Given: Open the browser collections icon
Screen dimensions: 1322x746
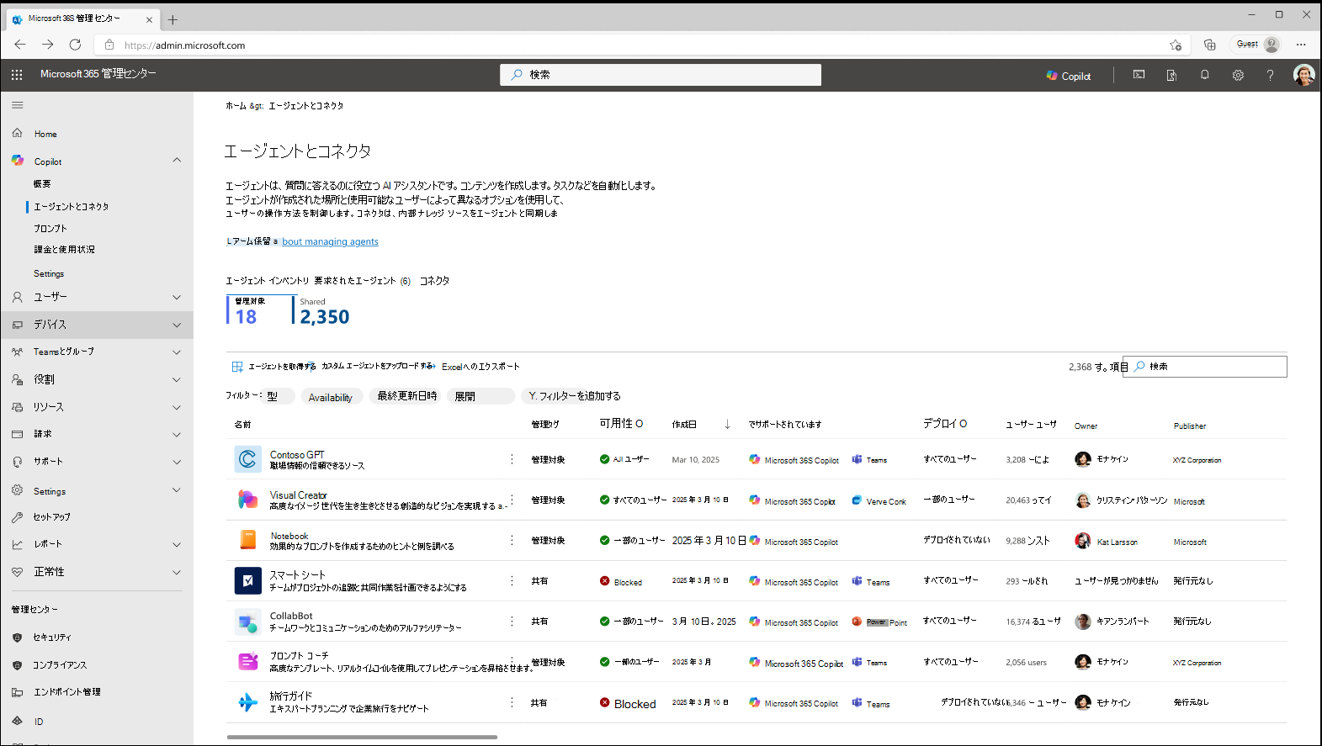Looking at the screenshot, I should pos(1209,45).
